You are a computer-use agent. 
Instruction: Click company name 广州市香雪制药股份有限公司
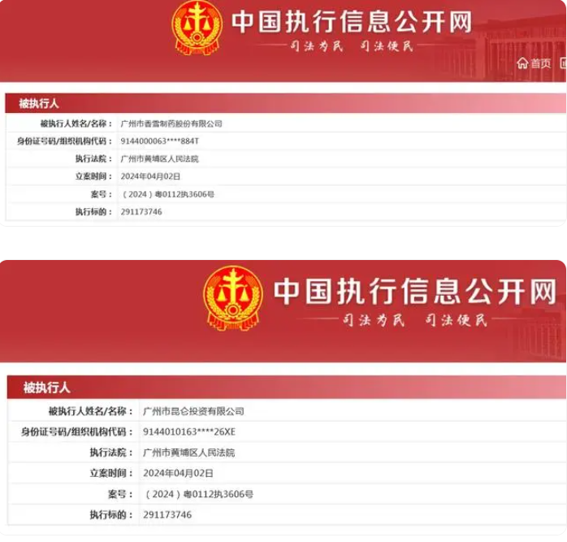pyautogui.click(x=171, y=124)
